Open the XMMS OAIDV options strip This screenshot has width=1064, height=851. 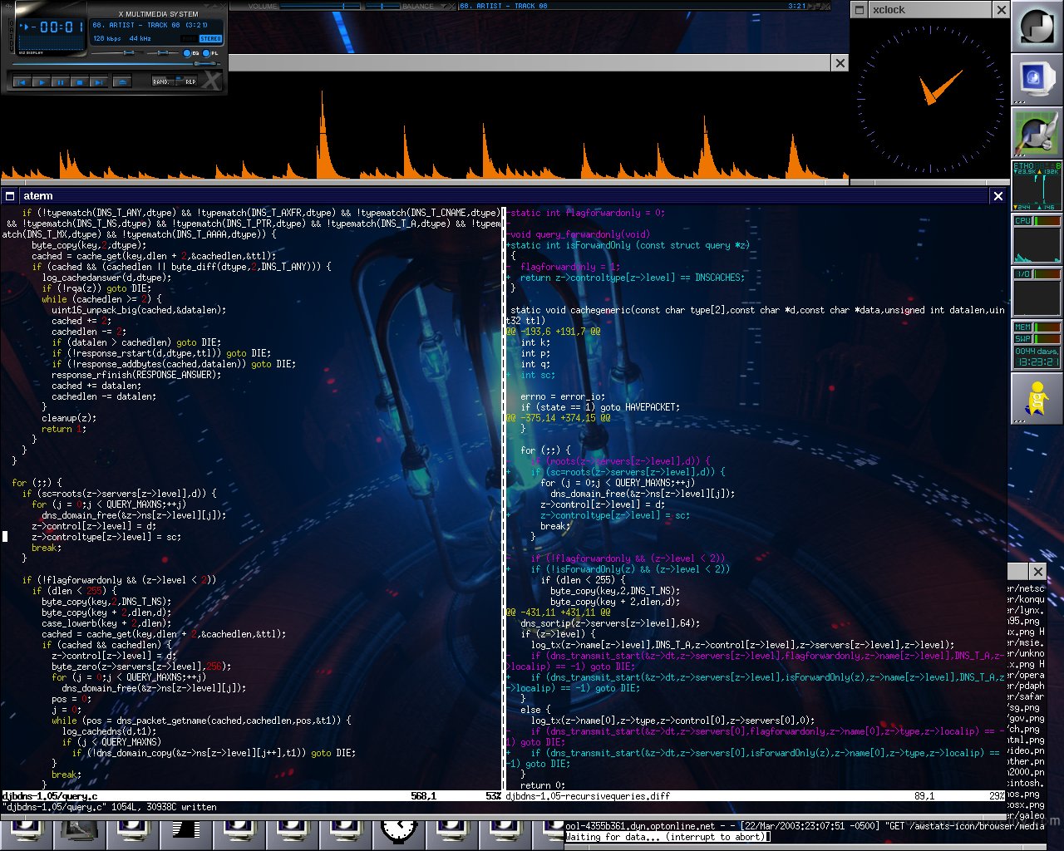(x=12, y=36)
